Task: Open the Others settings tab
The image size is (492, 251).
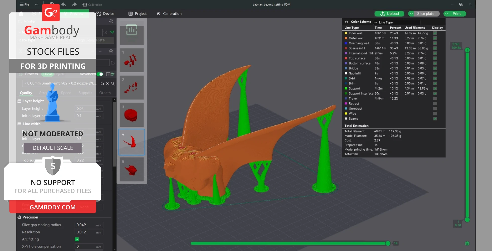Action: (x=105, y=93)
